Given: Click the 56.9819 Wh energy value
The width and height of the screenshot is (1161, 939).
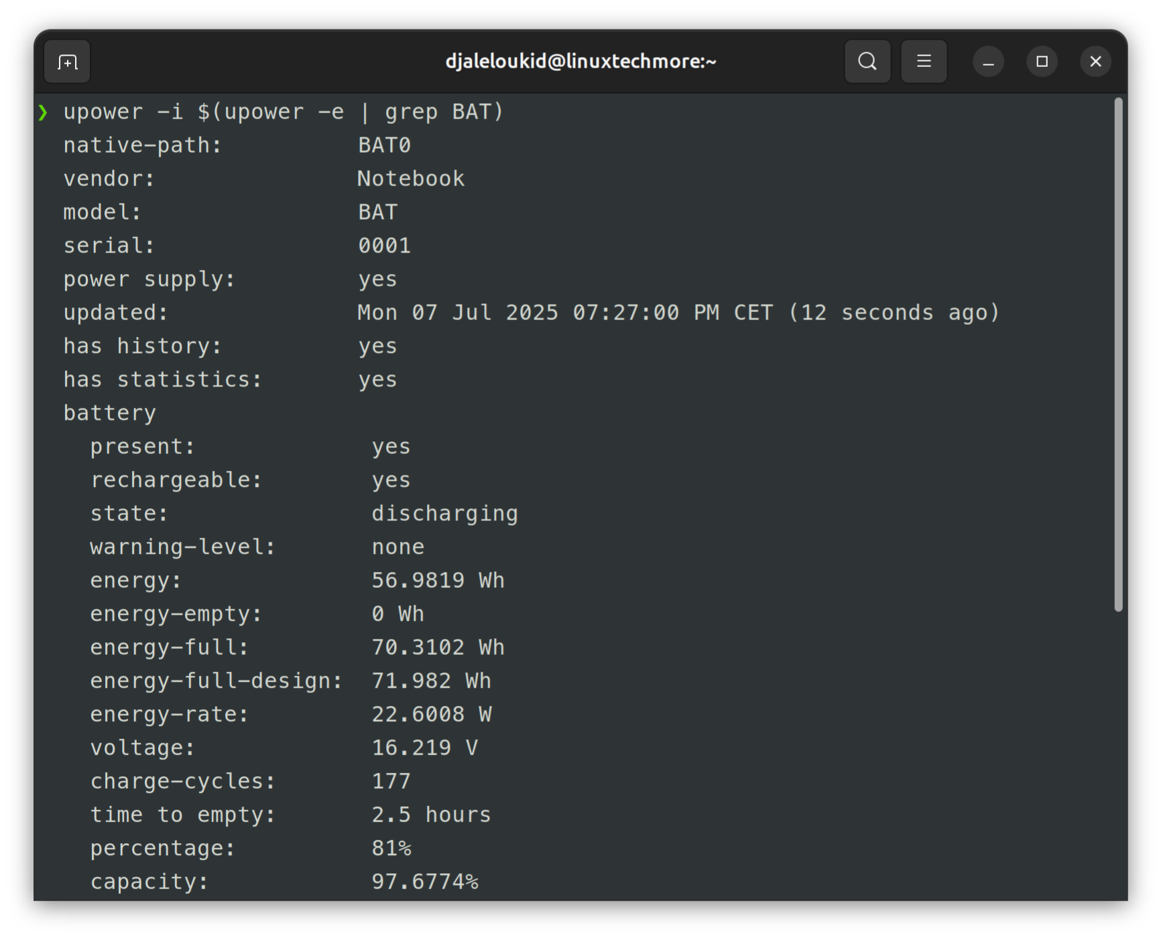Looking at the screenshot, I should pos(438,581).
